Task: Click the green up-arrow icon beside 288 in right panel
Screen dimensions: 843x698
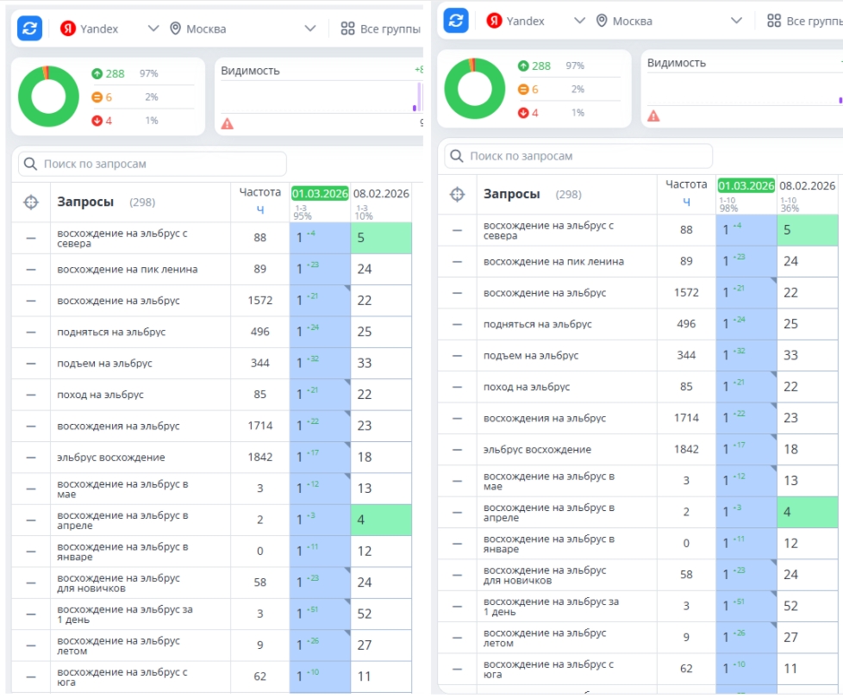Action: click(523, 66)
